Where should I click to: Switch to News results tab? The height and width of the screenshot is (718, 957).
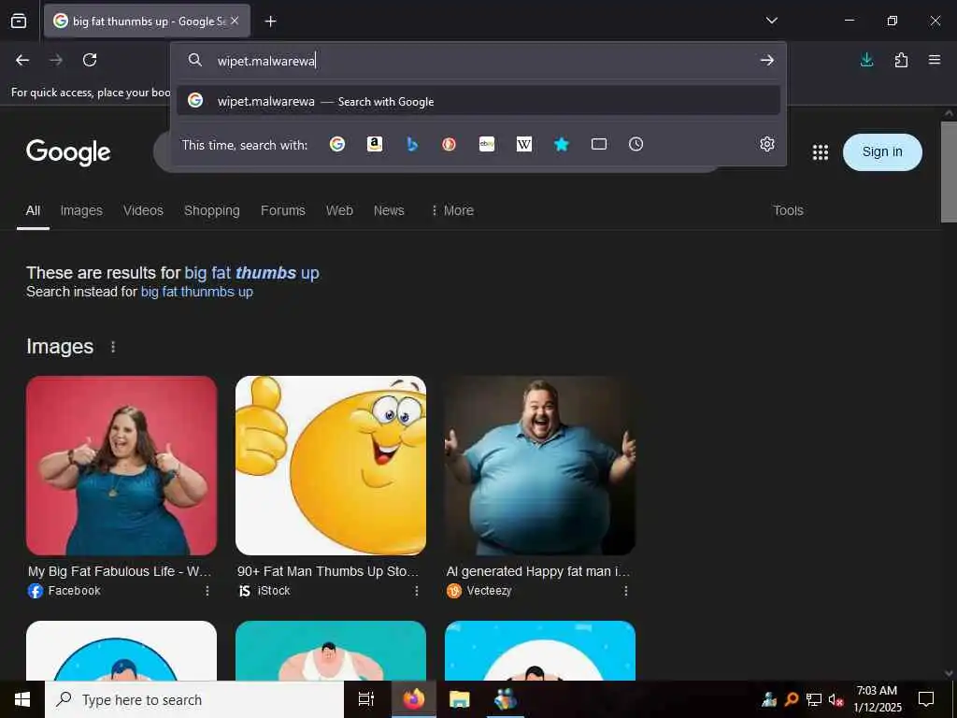click(389, 210)
